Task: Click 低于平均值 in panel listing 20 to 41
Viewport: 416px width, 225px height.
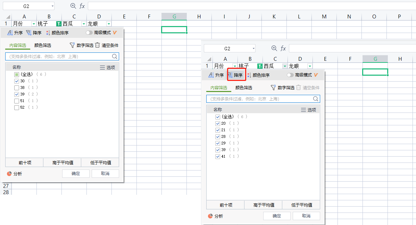Action: click(x=302, y=205)
